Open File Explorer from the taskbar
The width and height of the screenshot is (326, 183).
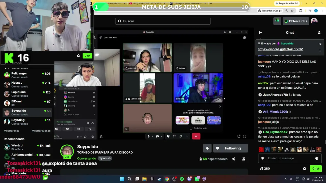pyautogui.click(x=144, y=179)
